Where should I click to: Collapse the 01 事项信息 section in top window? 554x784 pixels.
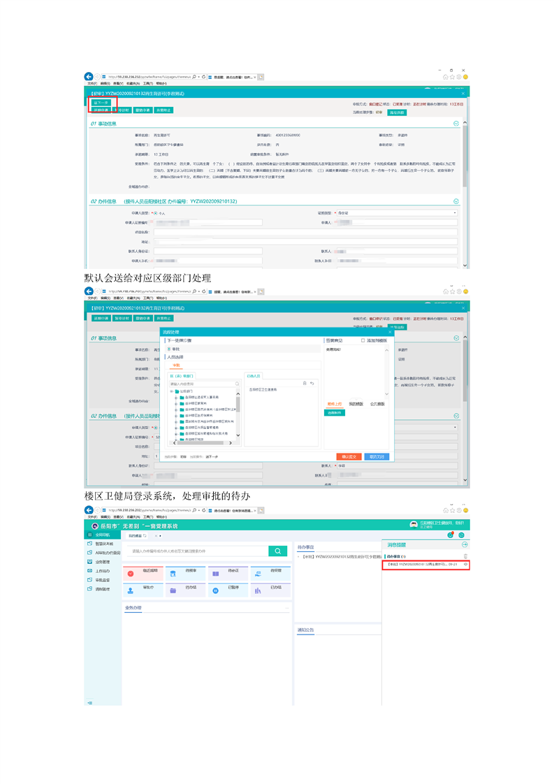click(456, 124)
